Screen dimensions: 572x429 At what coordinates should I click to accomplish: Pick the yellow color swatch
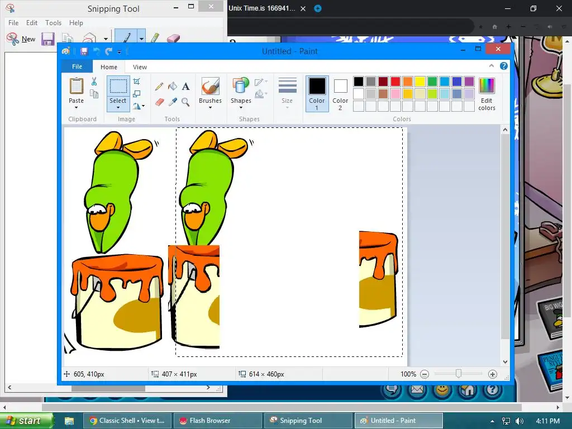tap(420, 82)
